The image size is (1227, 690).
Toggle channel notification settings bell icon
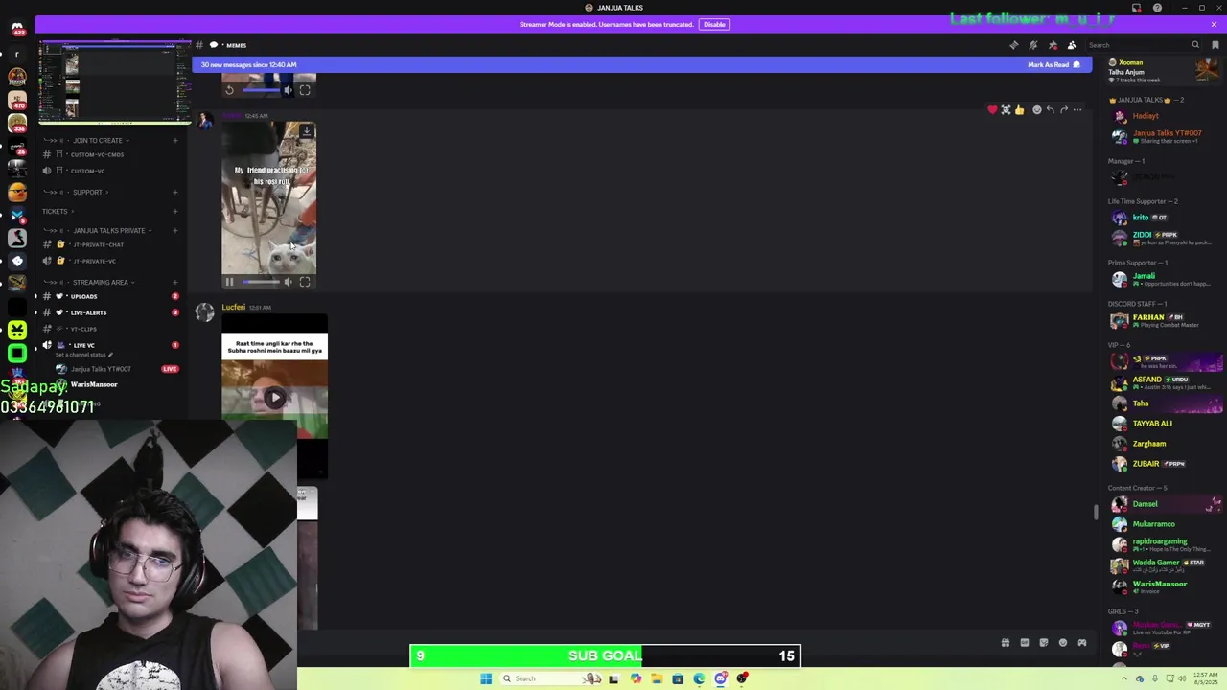1033,45
